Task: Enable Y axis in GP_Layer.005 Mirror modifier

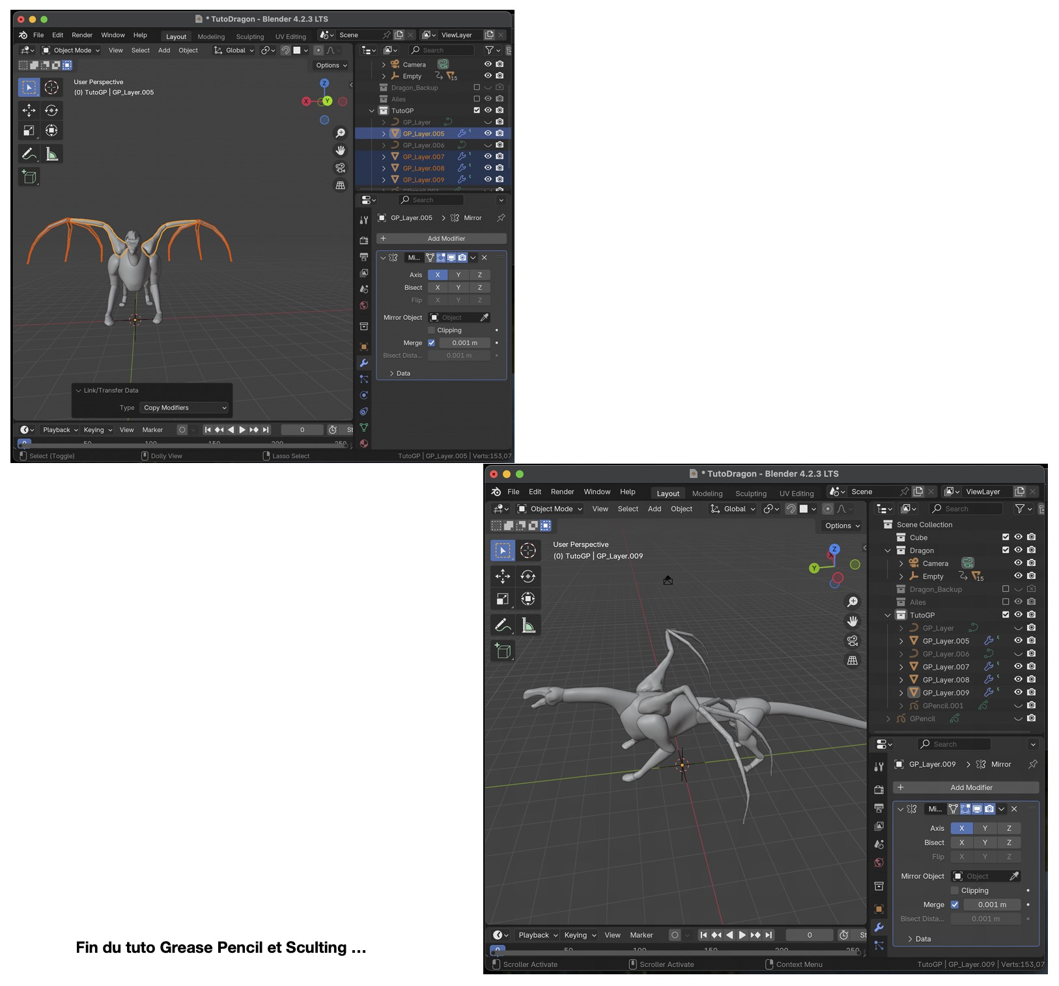Action: pos(459,275)
